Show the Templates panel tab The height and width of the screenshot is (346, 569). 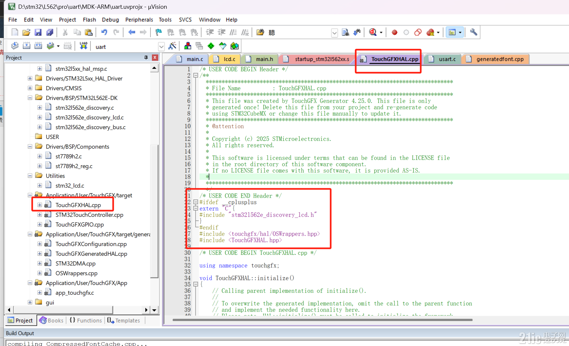(x=124, y=320)
